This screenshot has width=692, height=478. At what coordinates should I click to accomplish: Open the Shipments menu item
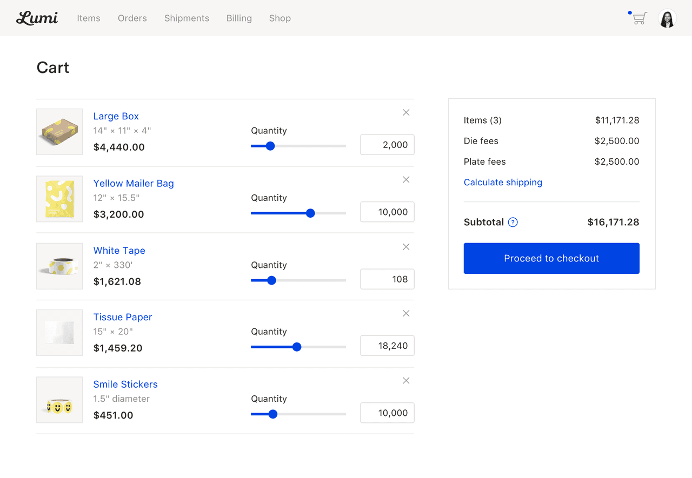187,18
